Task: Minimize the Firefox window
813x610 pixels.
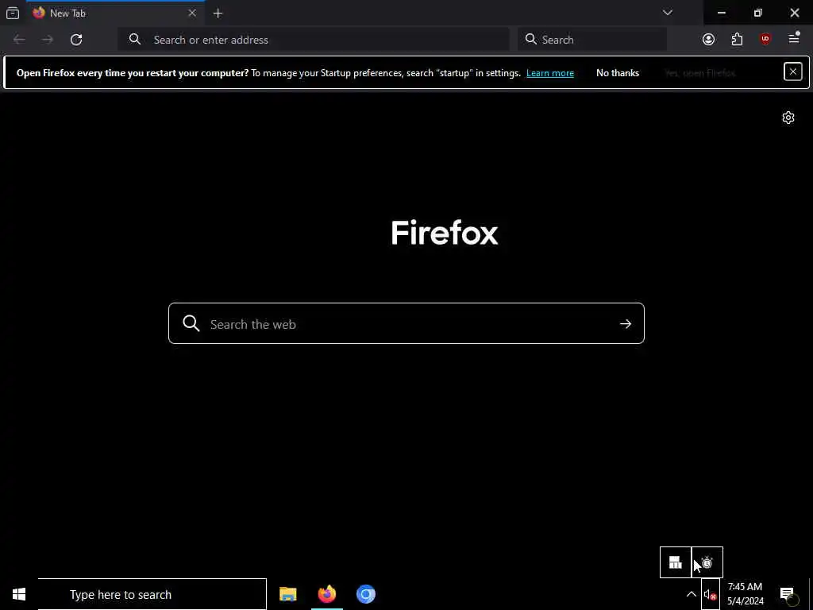Action: coord(721,13)
